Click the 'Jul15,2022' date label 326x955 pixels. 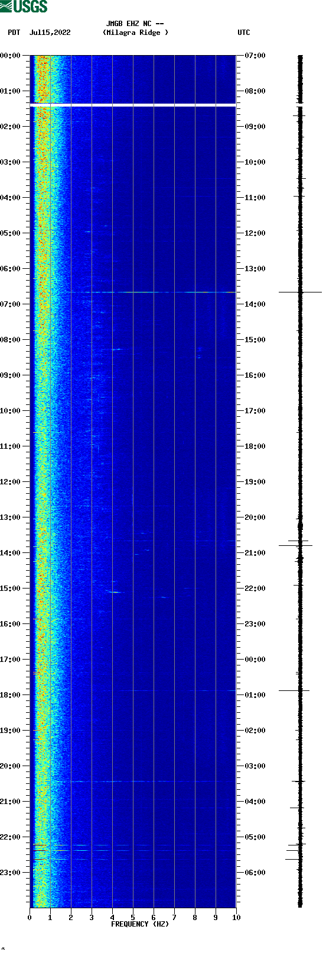[50, 33]
